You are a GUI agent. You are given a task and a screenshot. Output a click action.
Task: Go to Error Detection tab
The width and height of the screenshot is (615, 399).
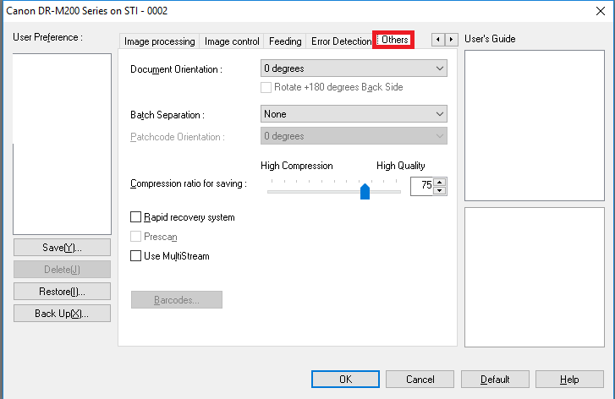341,41
